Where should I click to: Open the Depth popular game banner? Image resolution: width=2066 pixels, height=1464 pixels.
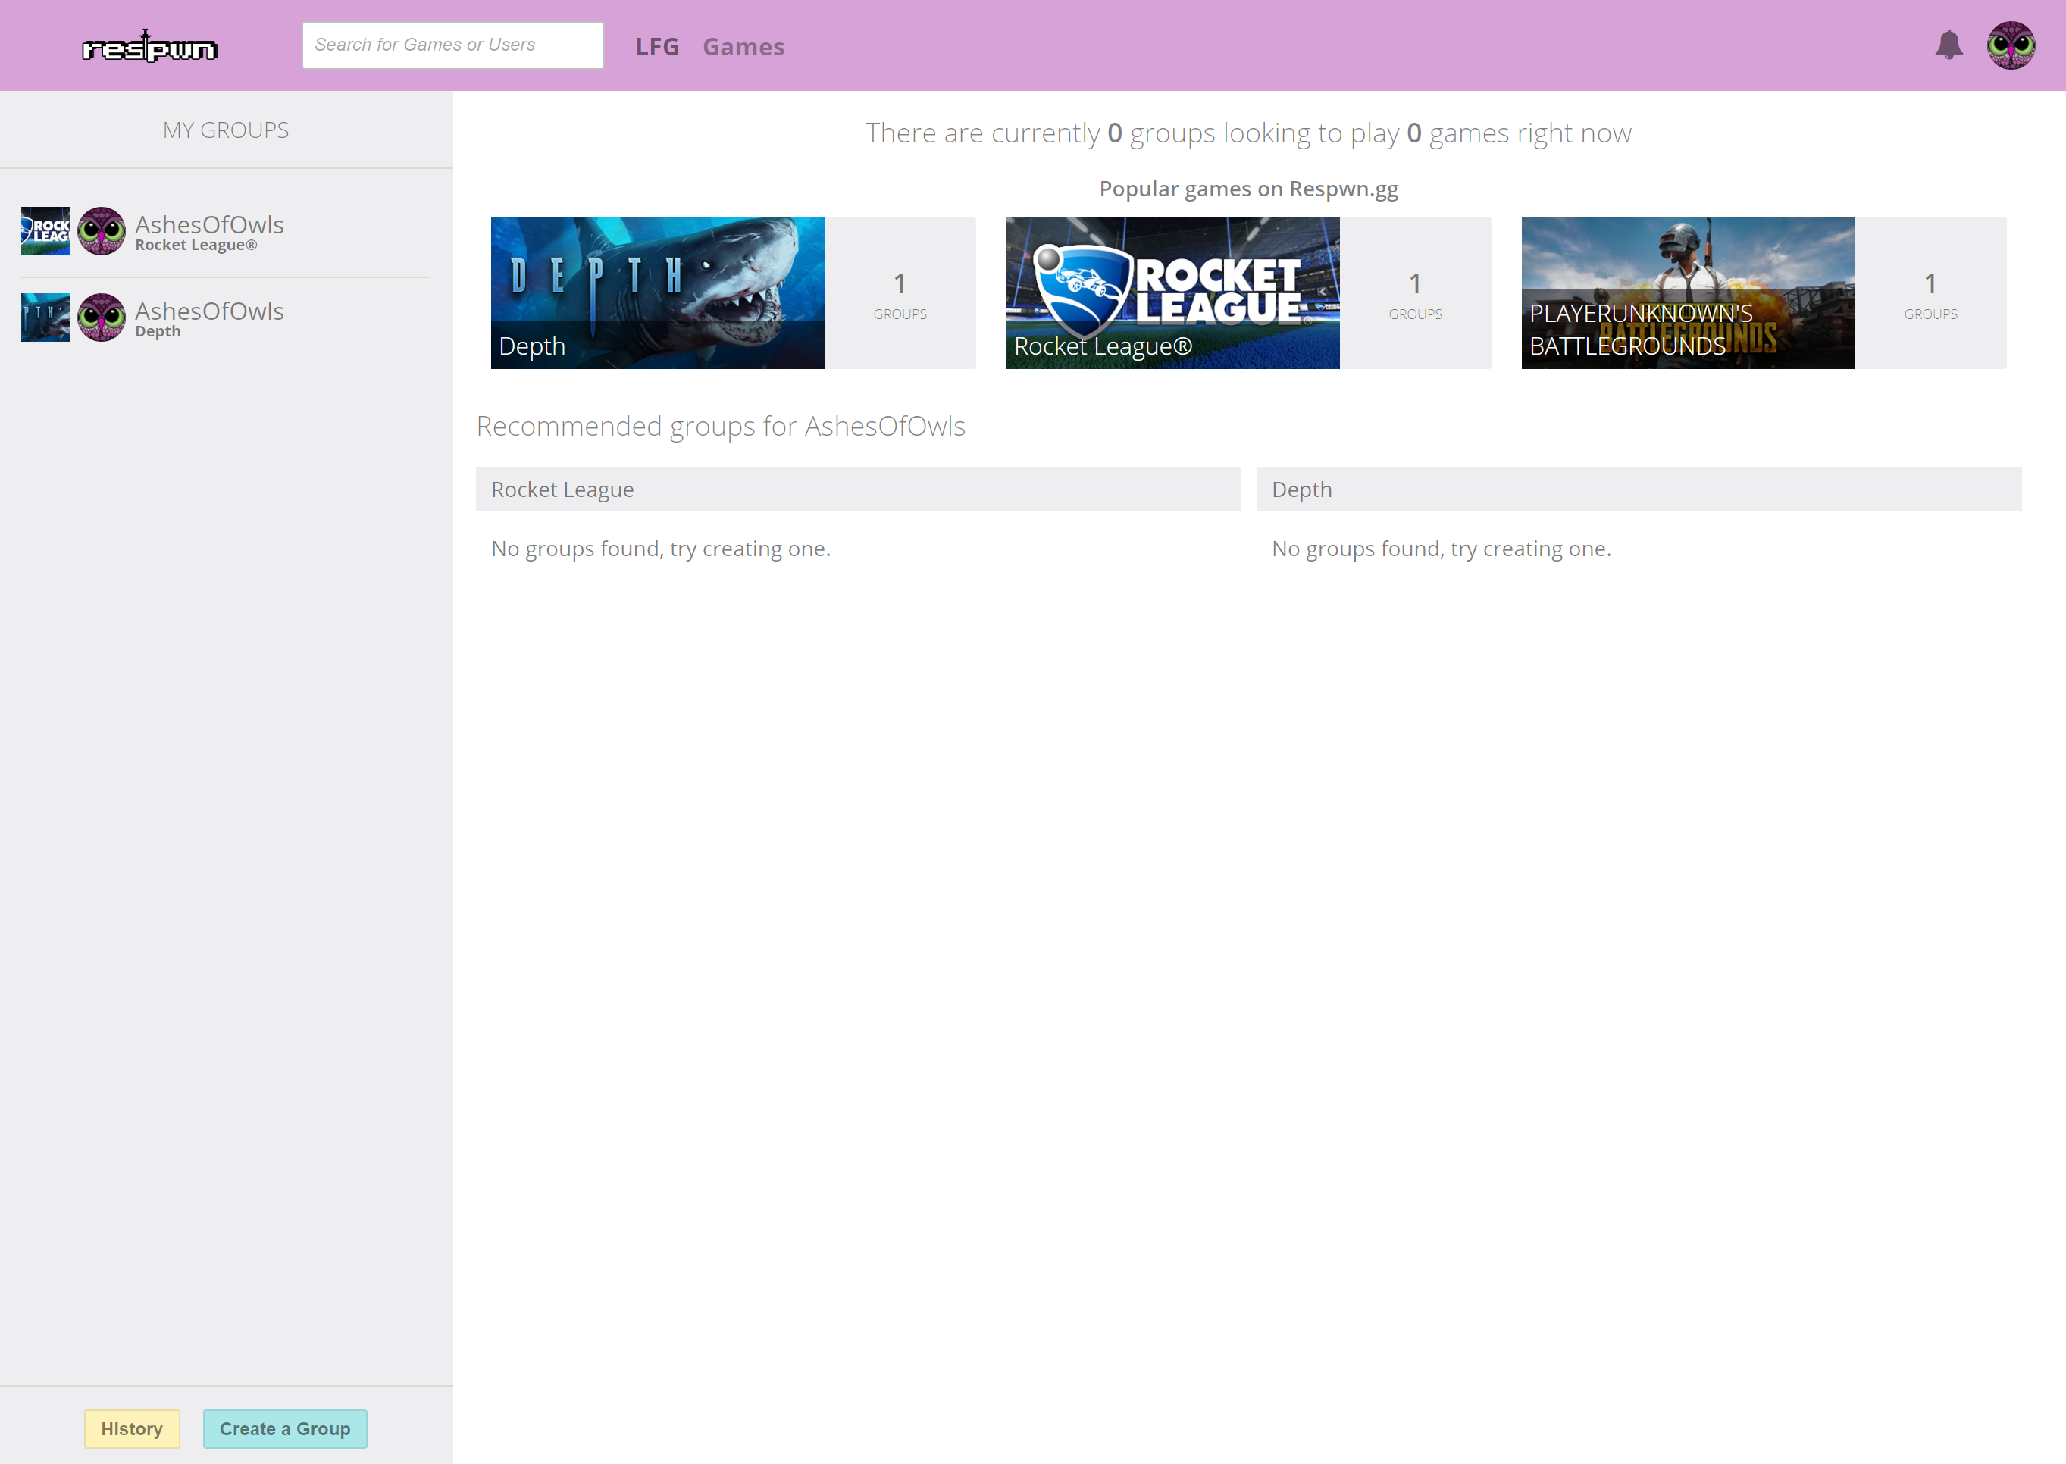(657, 293)
